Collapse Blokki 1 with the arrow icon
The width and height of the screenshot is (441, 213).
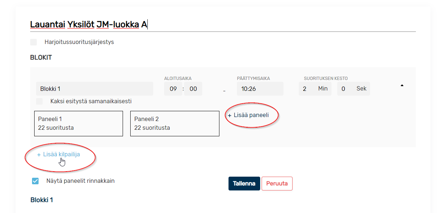pyautogui.click(x=402, y=85)
